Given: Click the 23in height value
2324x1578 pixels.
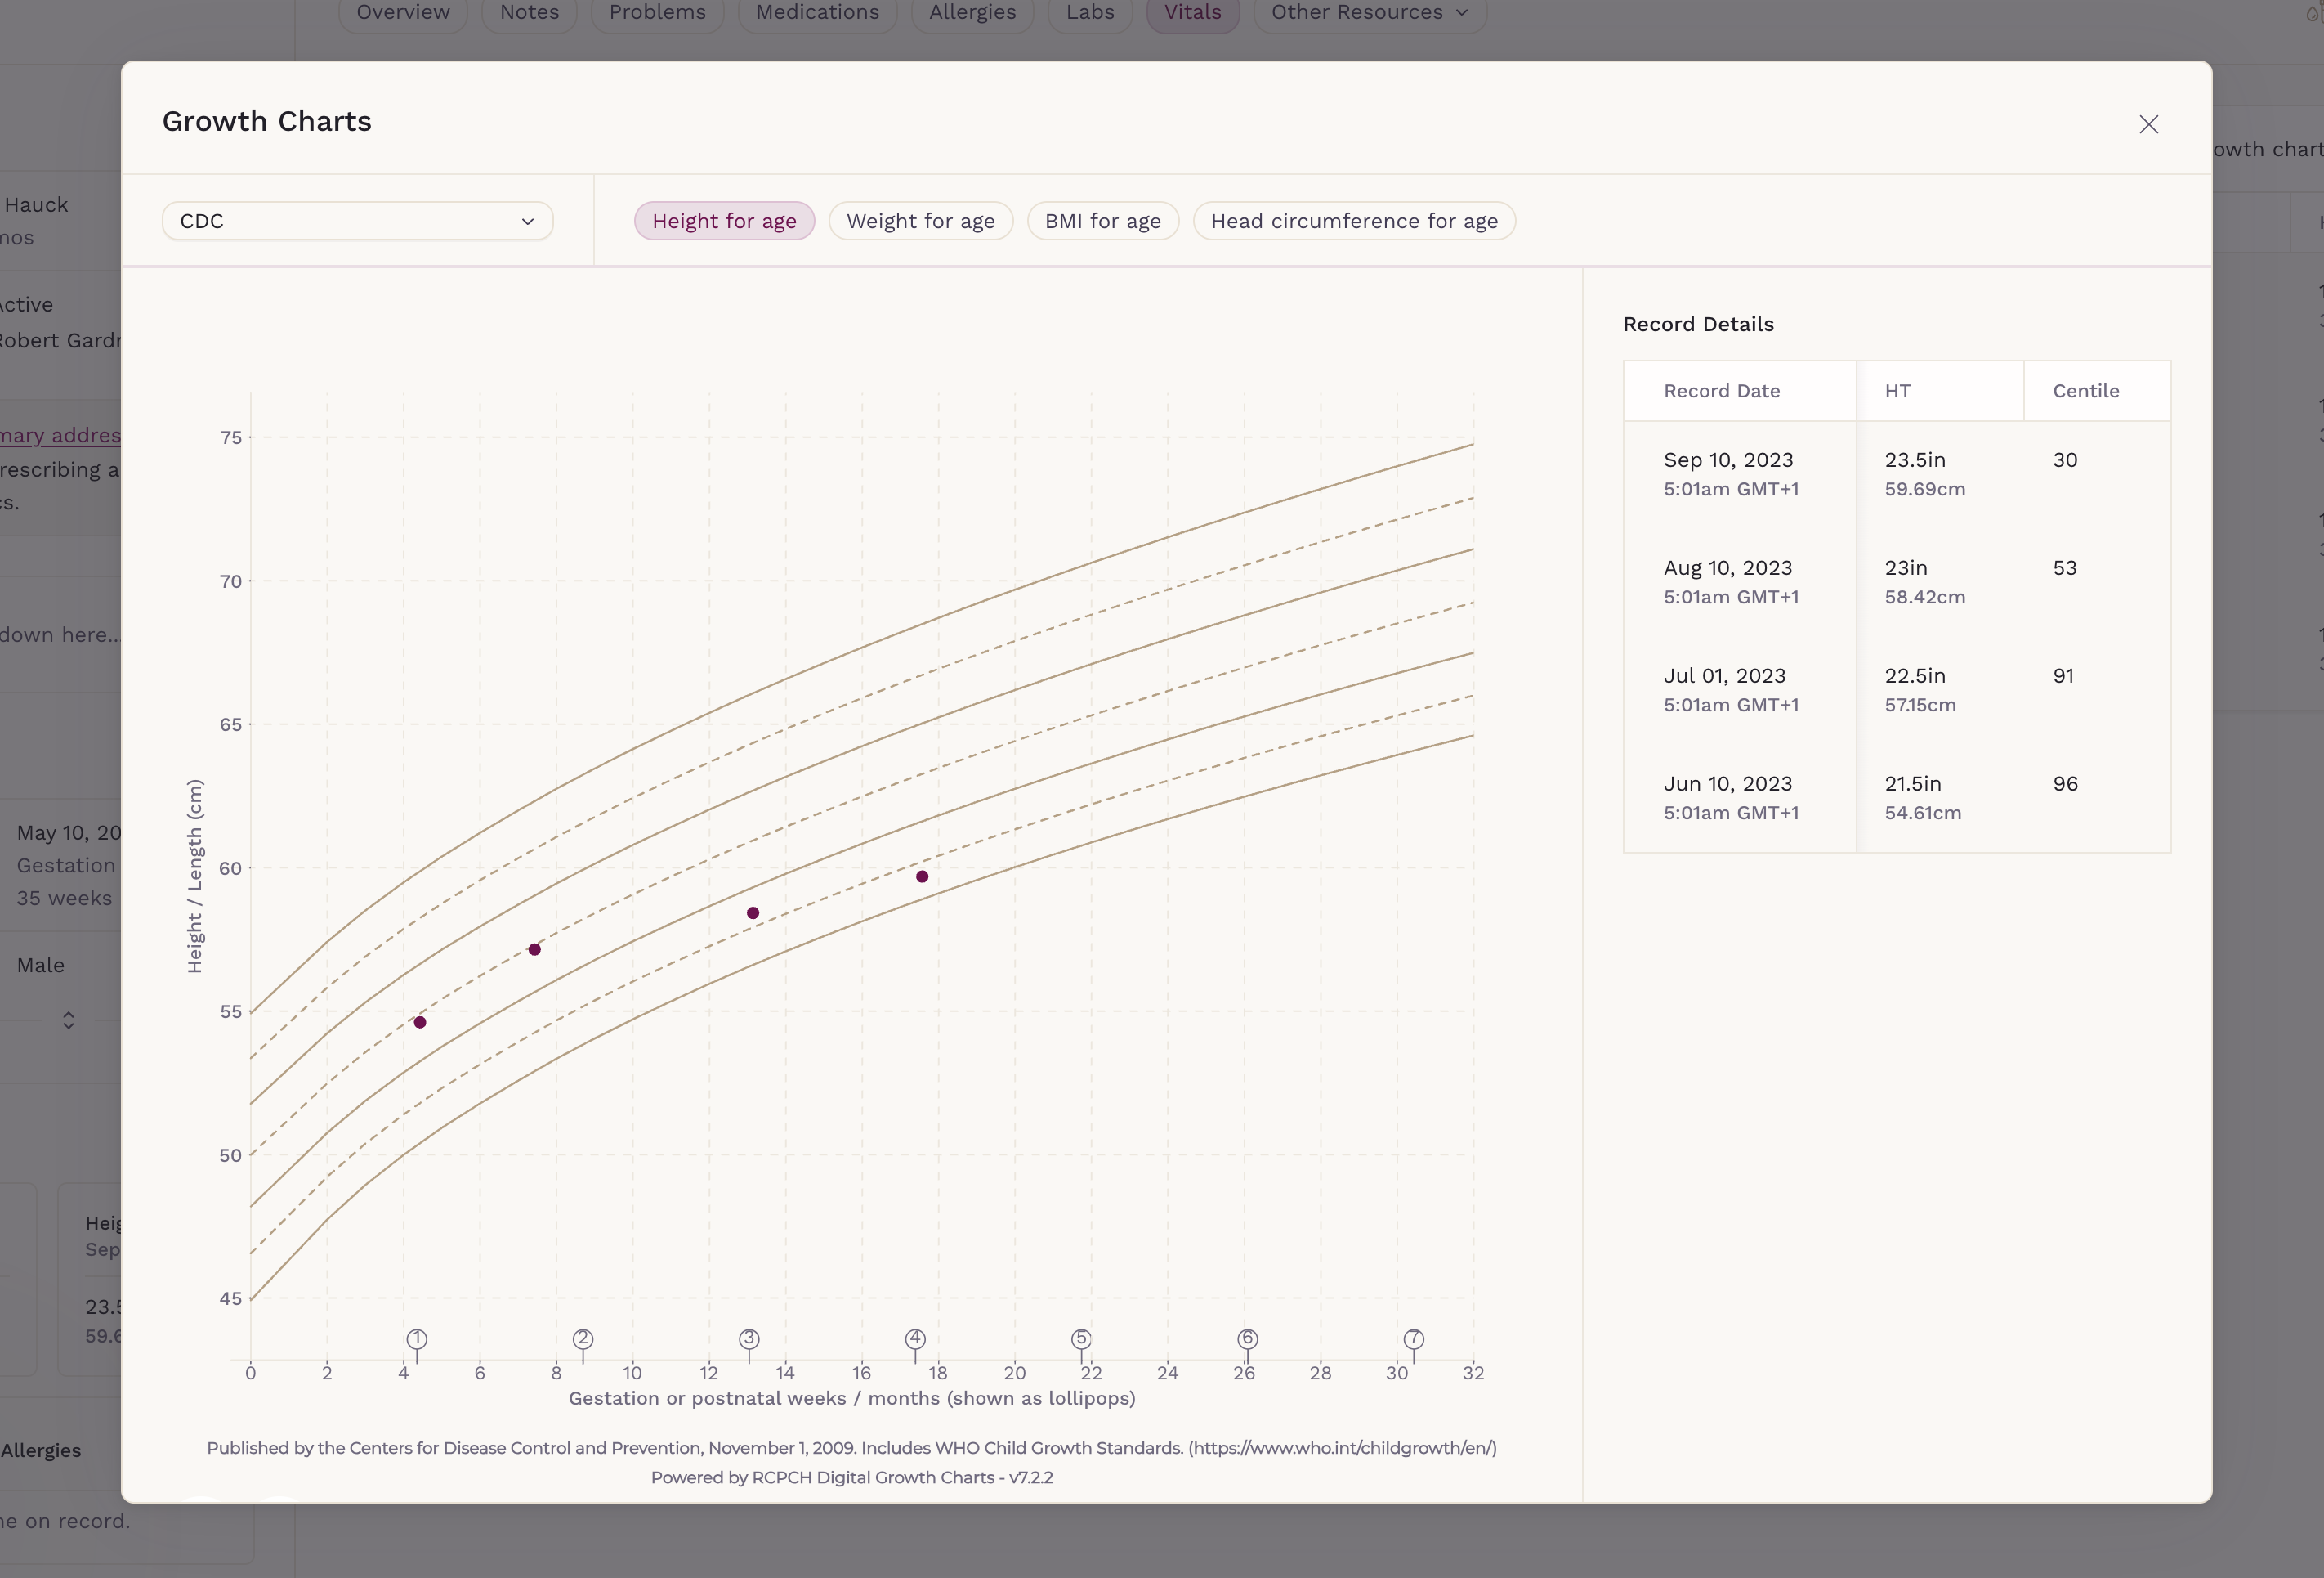Looking at the screenshot, I should point(1906,568).
